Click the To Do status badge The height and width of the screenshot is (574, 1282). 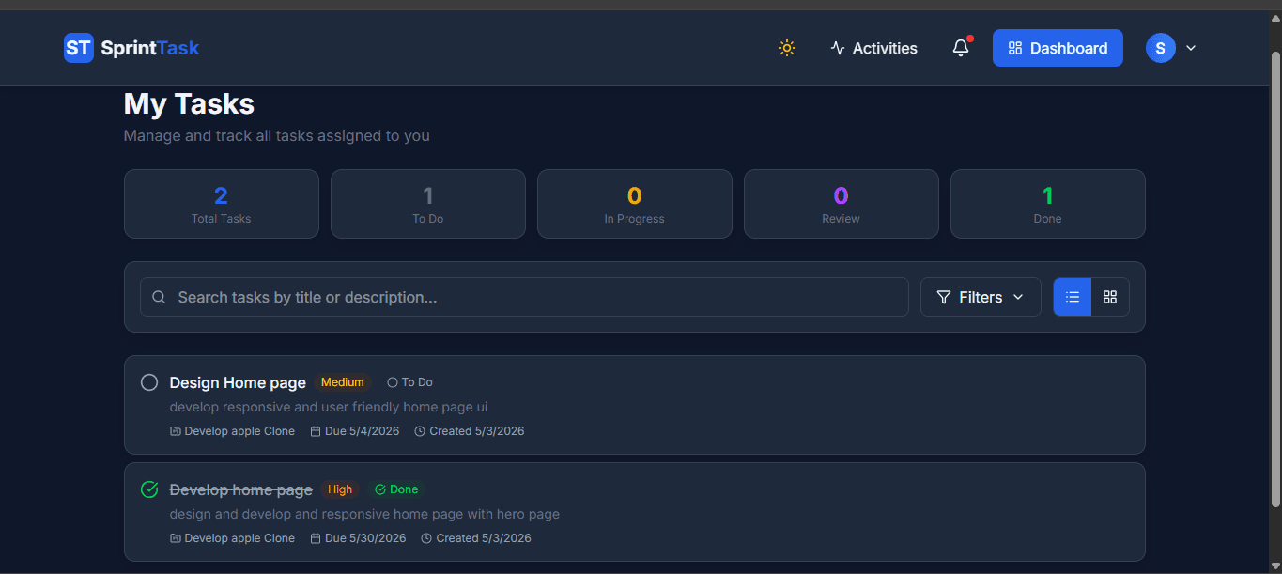click(x=410, y=382)
